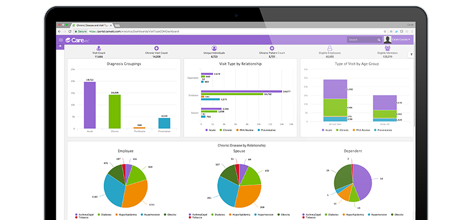Click the Eligible Employees person icon
Screen dimensions: 471x220
click(x=330, y=48)
